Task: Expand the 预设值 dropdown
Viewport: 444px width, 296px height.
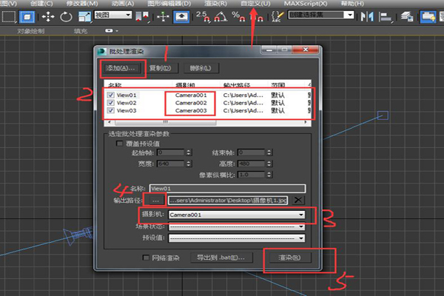Action: (x=237, y=238)
